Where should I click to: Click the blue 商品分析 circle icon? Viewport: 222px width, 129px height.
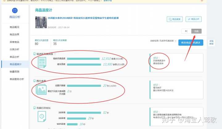[x=15, y=10]
